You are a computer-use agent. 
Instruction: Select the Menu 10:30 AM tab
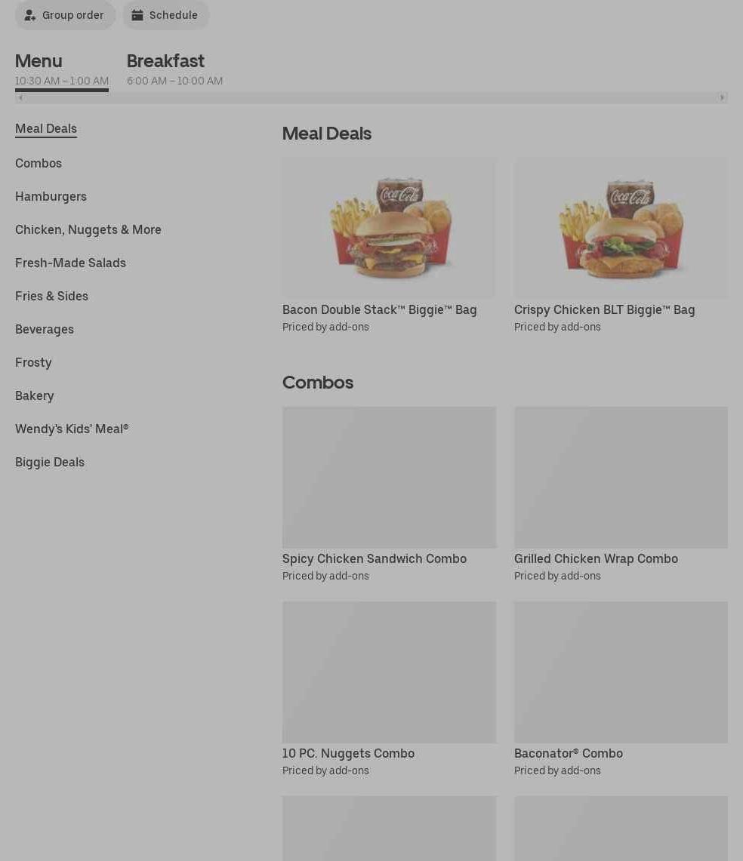pyautogui.click(x=62, y=70)
